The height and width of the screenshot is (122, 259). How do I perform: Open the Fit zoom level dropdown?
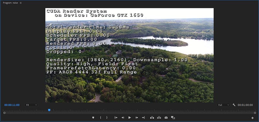point(31,105)
